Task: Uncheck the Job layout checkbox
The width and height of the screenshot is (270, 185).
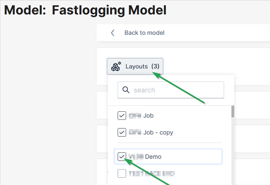Action: click(122, 116)
